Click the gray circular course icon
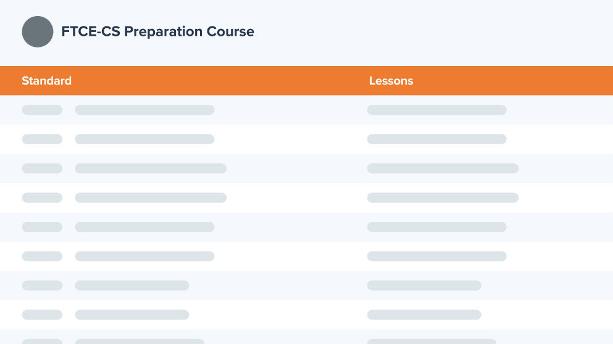The height and width of the screenshot is (344, 613). pos(38,31)
